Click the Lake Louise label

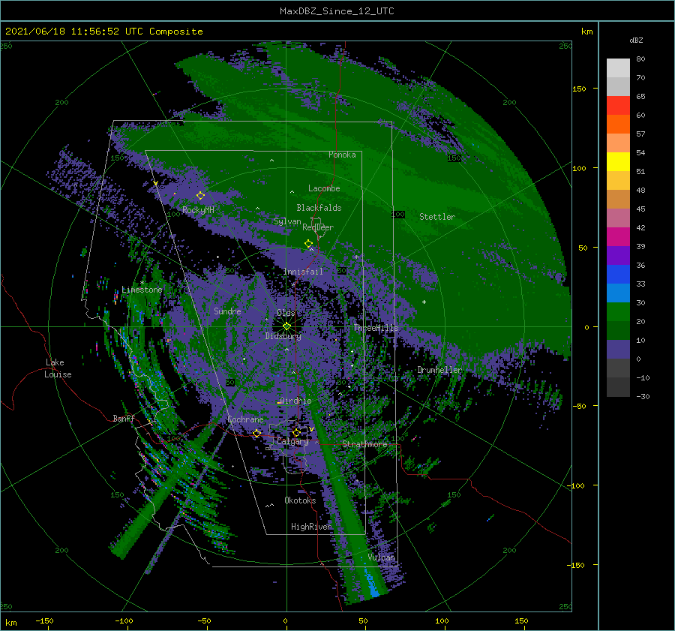(58, 368)
